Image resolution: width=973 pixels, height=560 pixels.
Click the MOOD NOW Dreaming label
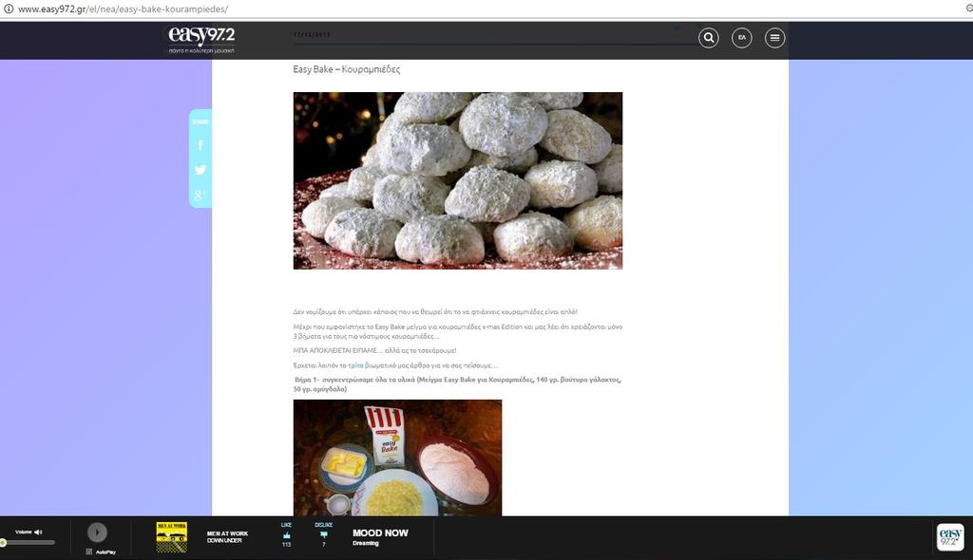click(x=380, y=537)
